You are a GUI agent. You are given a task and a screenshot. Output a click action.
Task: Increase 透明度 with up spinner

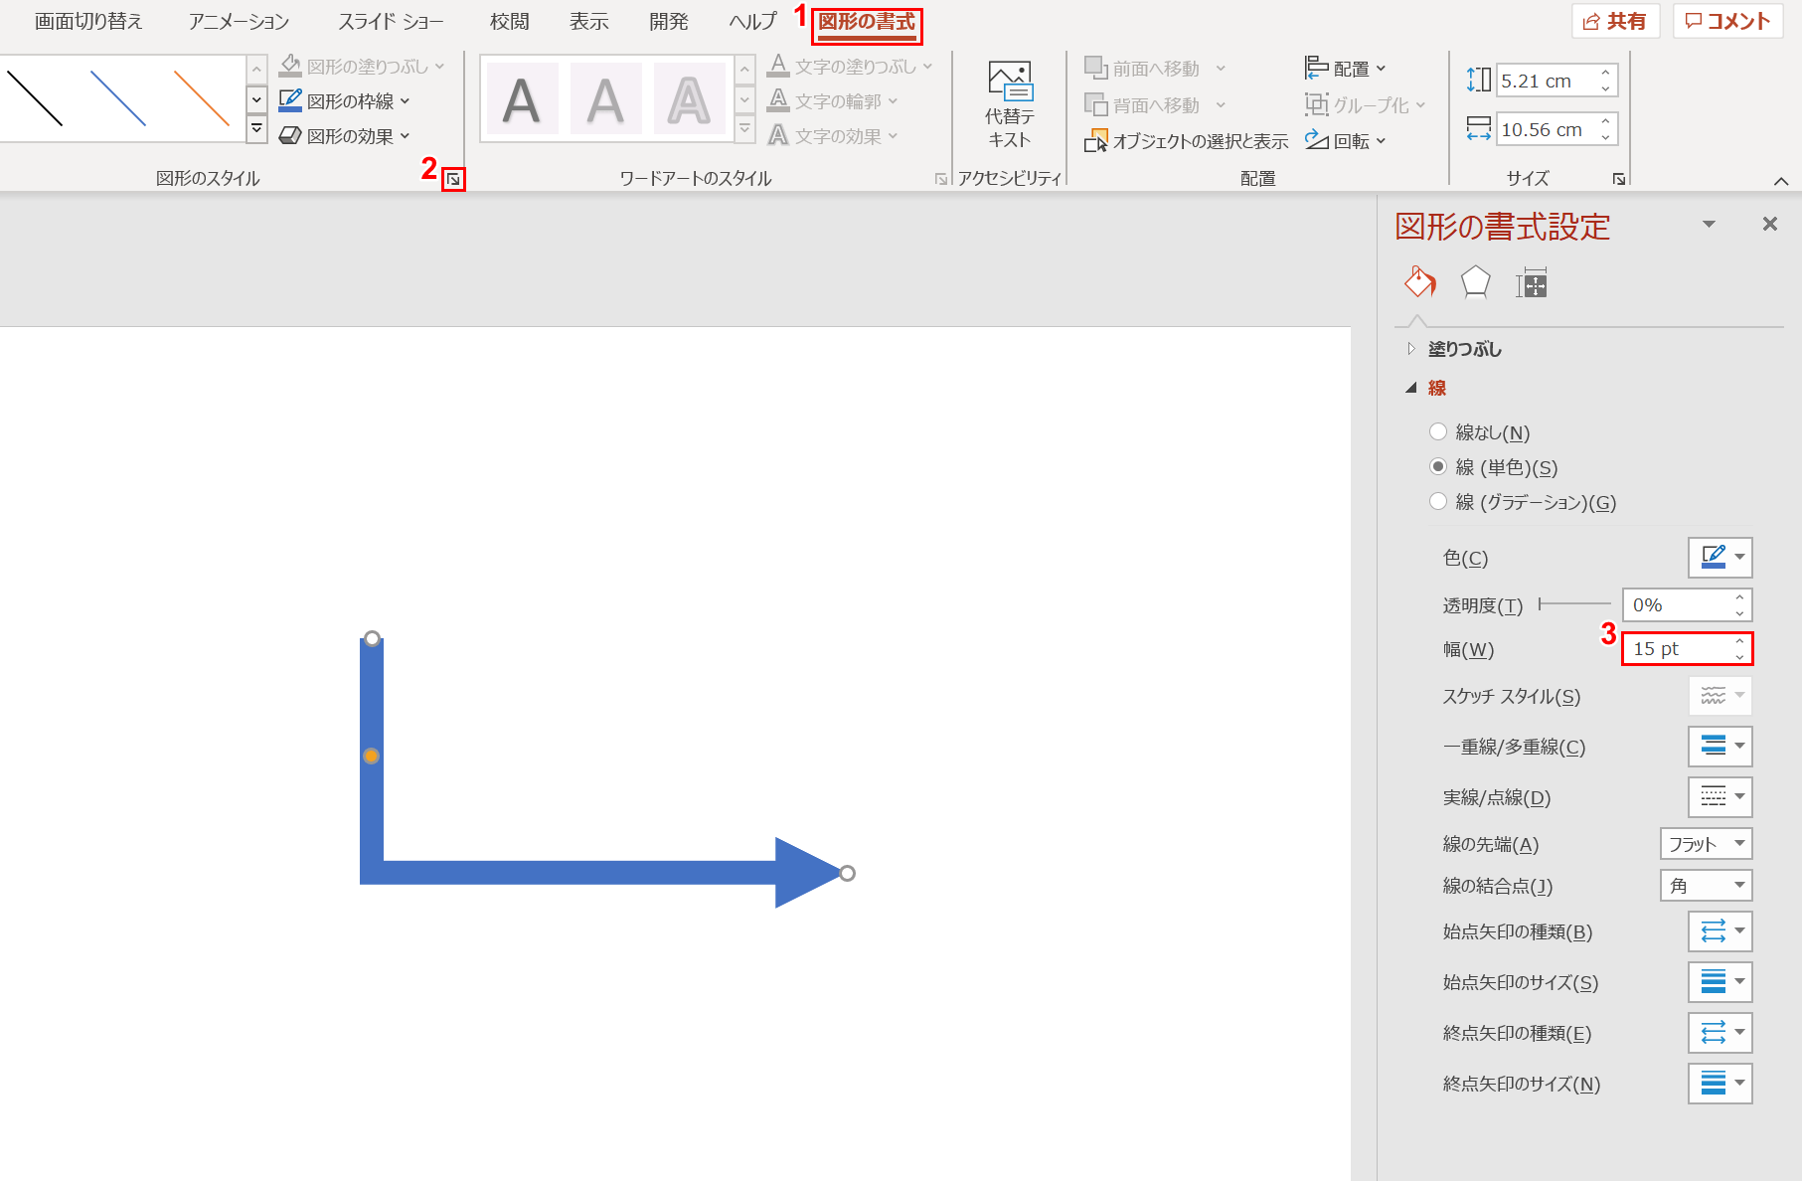(1739, 597)
